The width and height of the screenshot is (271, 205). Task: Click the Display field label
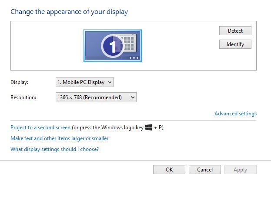coord(19,82)
